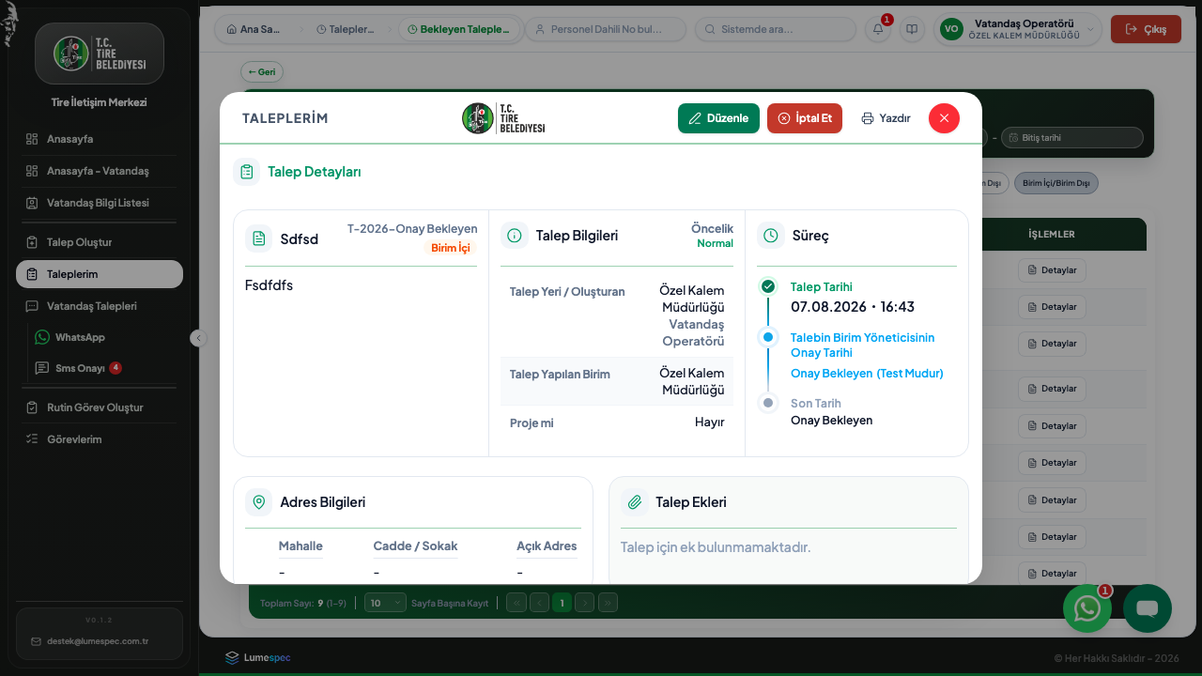Open the rows-per-page dropdown showing 10
Viewport: 1202px width, 676px height.
[x=385, y=603]
